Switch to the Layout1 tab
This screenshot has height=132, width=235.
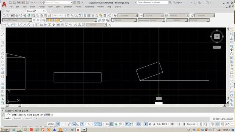click(18, 118)
